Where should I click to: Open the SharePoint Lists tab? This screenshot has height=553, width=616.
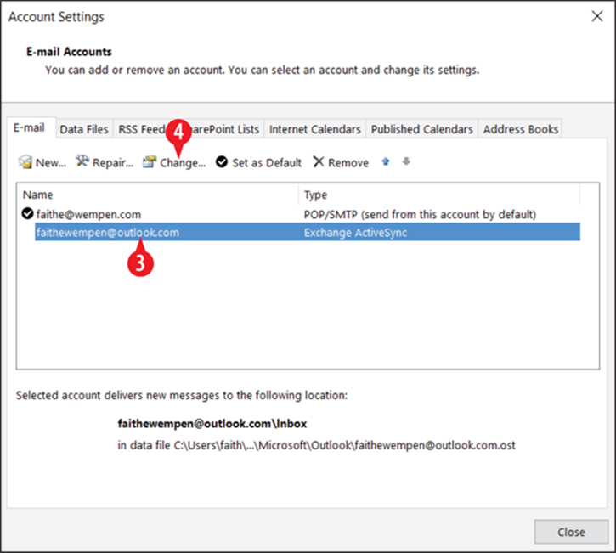[224, 129]
